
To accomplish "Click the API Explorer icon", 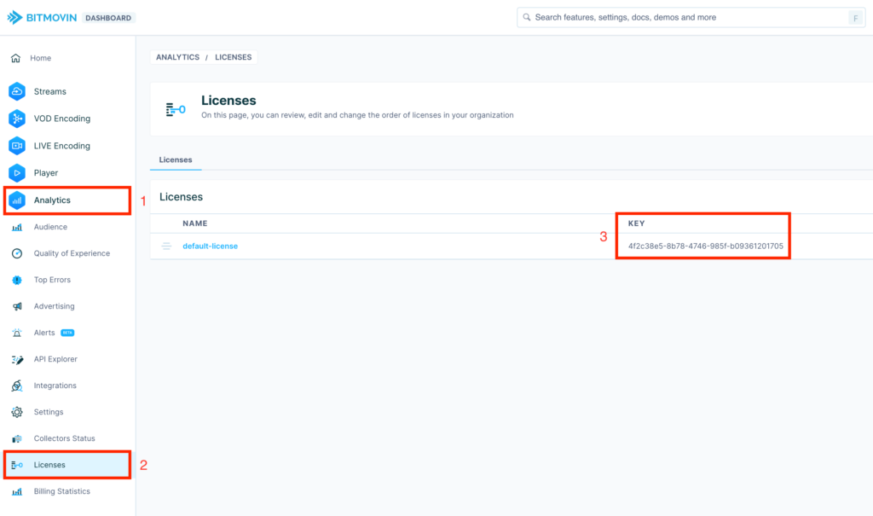I will pyautogui.click(x=17, y=359).
